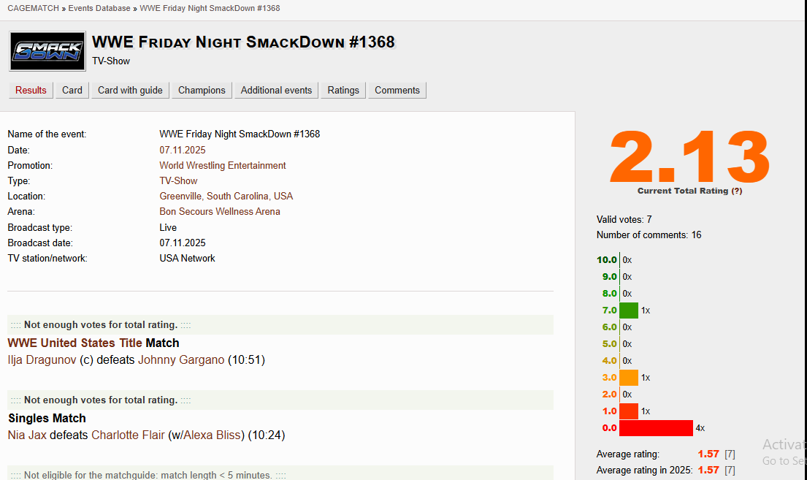
Task: Click the SmackDown logo thumbnail
Action: click(x=47, y=51)
